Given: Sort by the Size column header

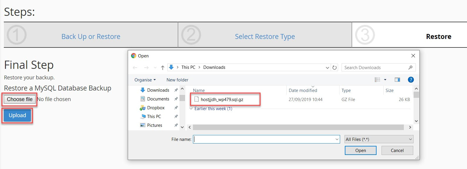Looking at the screenshot, I should pyautogui.click(x=389, y=91).
